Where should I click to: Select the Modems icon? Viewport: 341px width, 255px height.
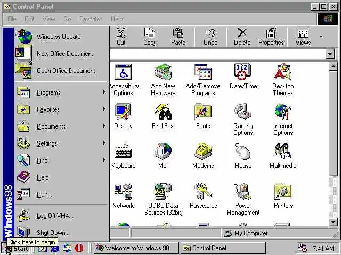pos(203,156)
